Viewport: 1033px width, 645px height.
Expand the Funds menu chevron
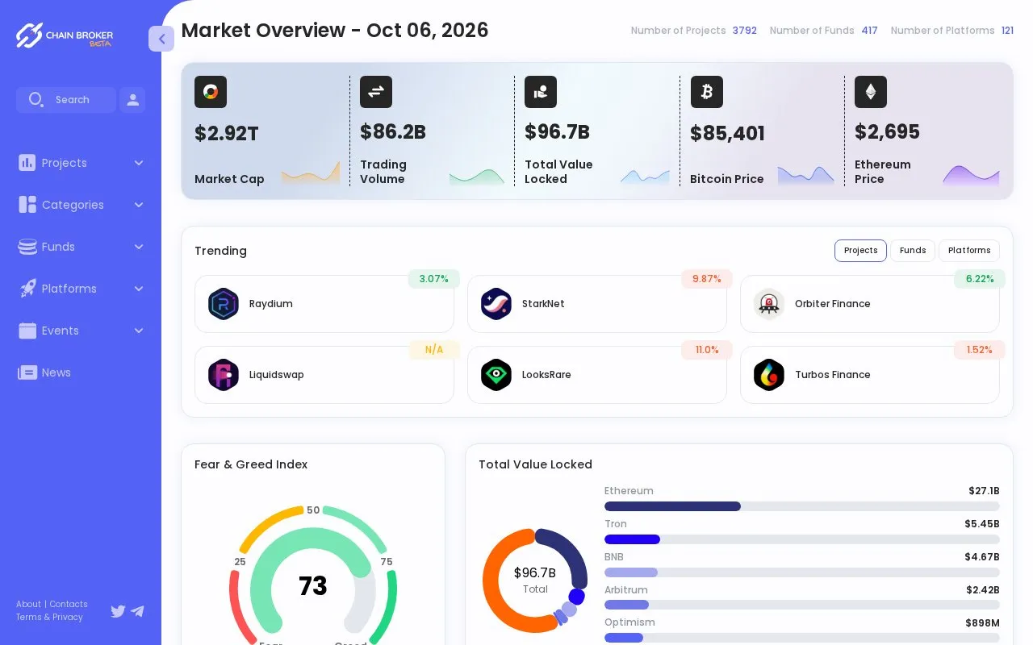[x=139, y=247]
